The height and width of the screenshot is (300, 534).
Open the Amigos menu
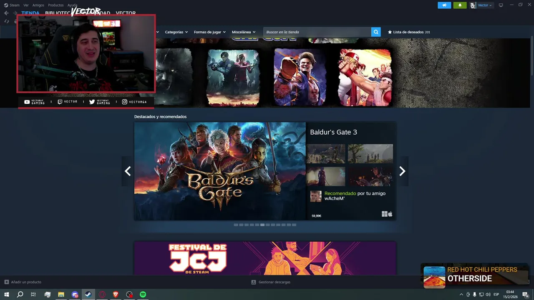coord(38,5)
